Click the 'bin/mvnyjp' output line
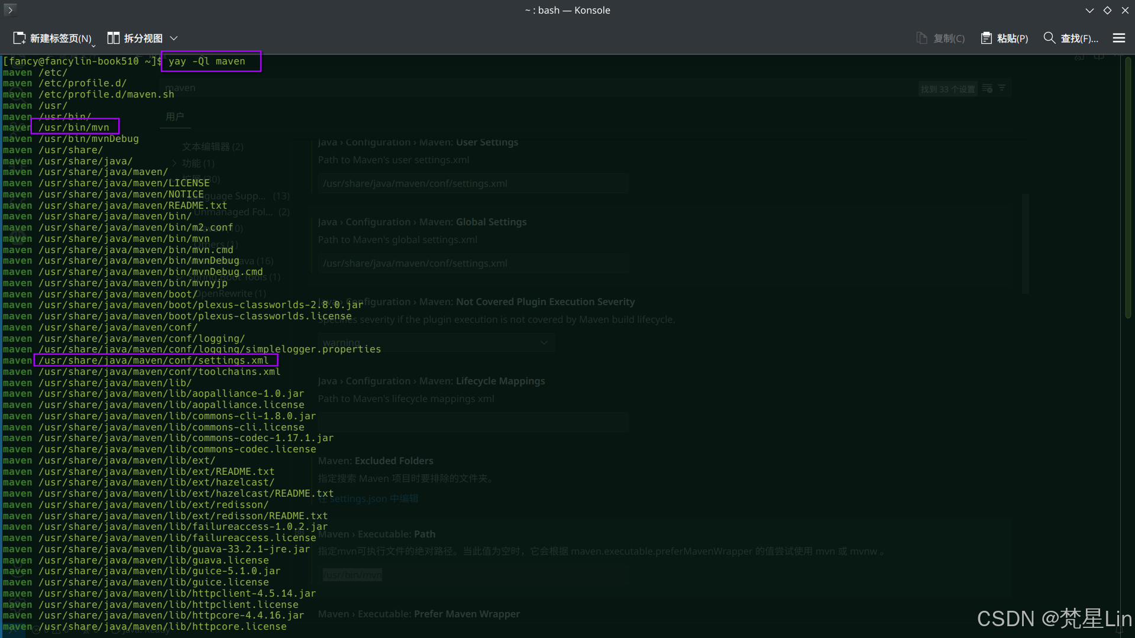 [x=133, y=283]
